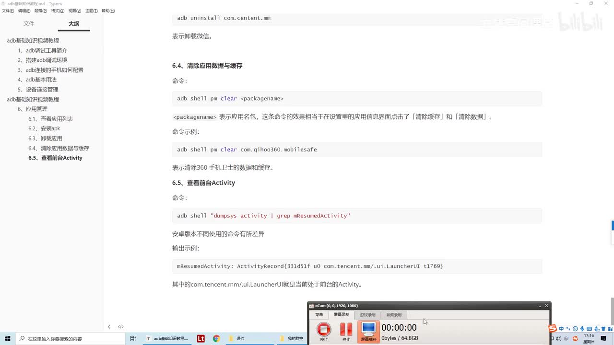Go to outline item 6、应用管理
The image size is (614, 345).
33,109
